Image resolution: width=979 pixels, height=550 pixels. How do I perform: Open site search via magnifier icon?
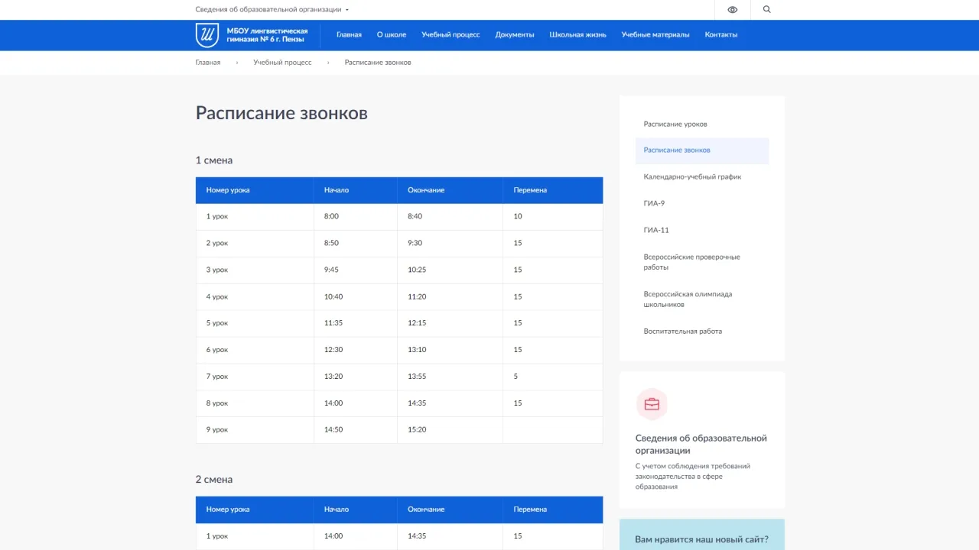[767, 10]
